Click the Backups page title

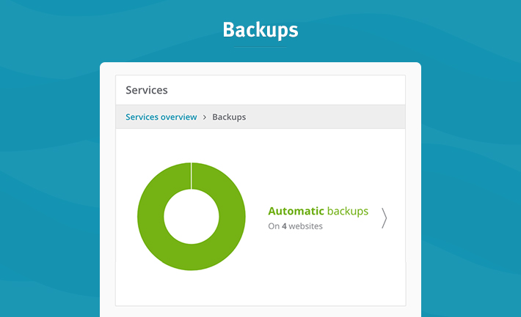coord(260,30)
